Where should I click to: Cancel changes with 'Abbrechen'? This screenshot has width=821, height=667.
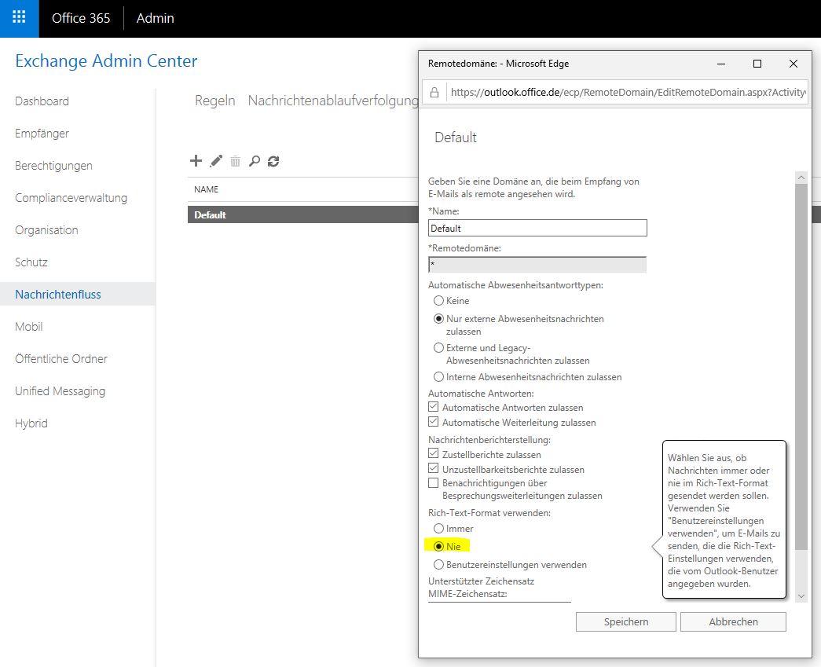(733, 621)
